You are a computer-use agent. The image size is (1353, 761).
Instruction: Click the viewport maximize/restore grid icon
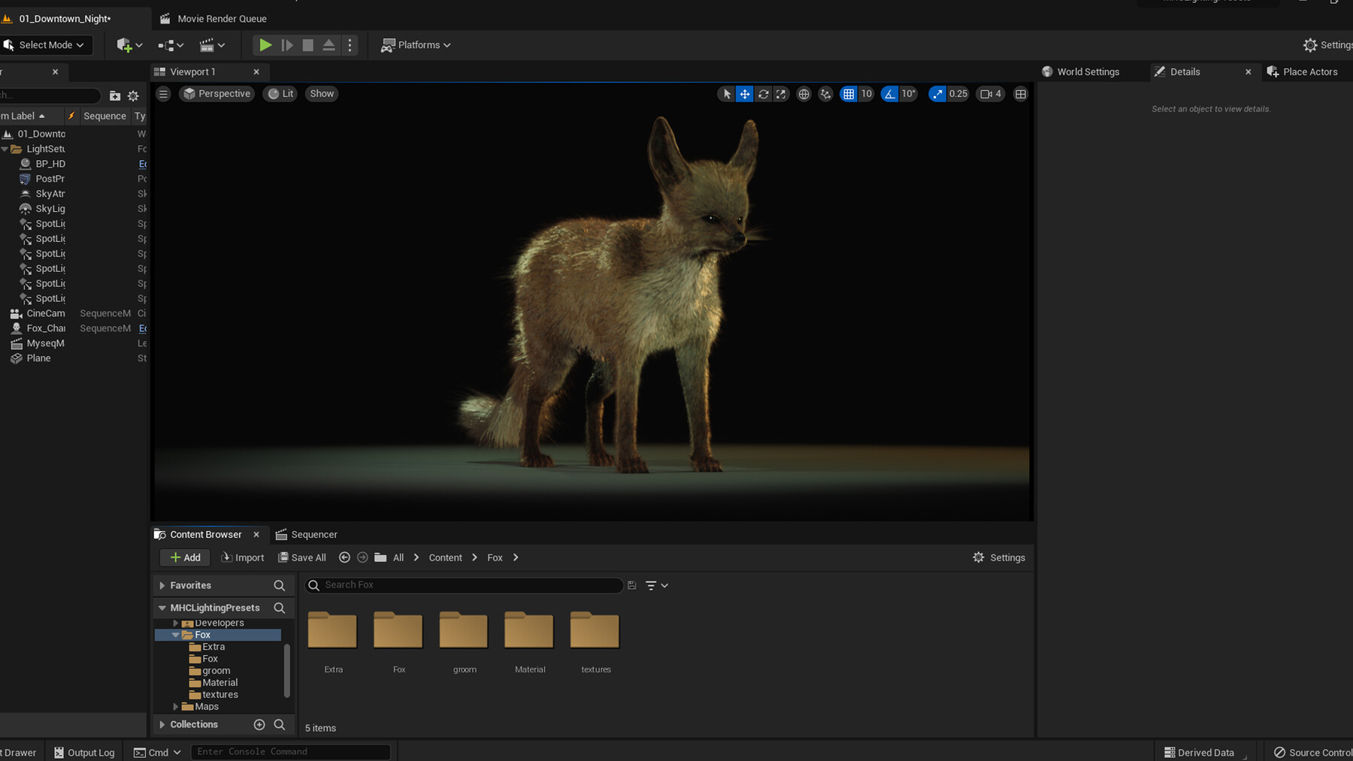tap(1020, 93)
